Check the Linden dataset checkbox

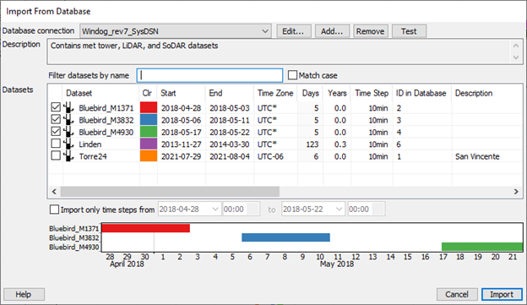(x=56, y=144)
